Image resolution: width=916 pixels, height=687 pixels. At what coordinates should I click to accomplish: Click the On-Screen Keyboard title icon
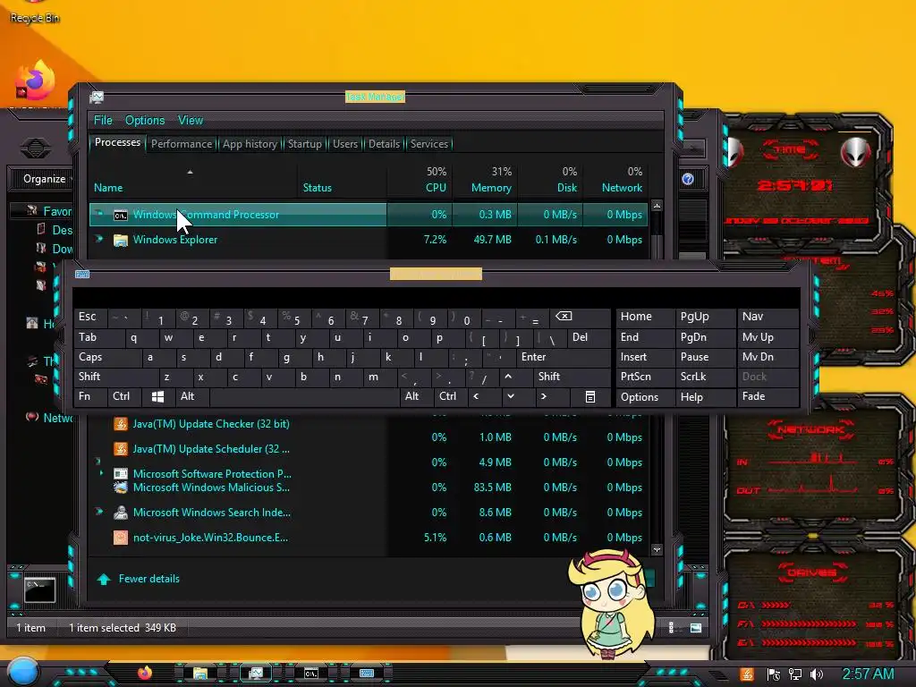81,274
